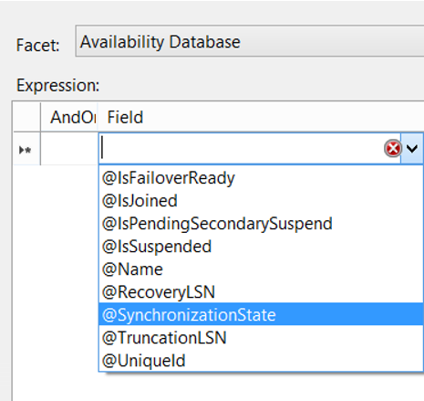Pick @IsPendingSecondarySuspend in dropdown list
Viewport: 424px width, 401px height.
(x=261, y=224)
